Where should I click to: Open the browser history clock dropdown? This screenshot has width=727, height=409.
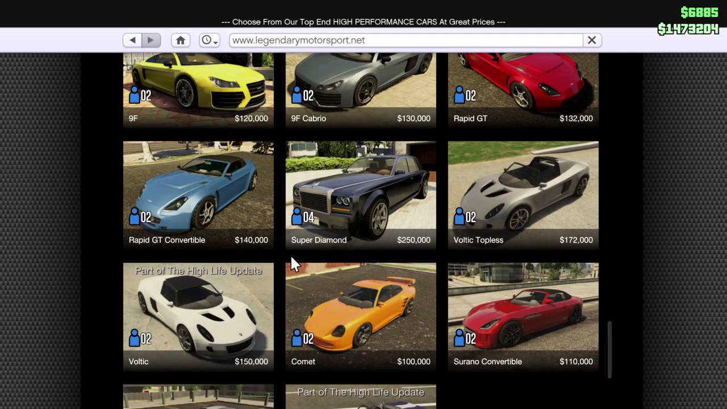(x=210, y=40)
